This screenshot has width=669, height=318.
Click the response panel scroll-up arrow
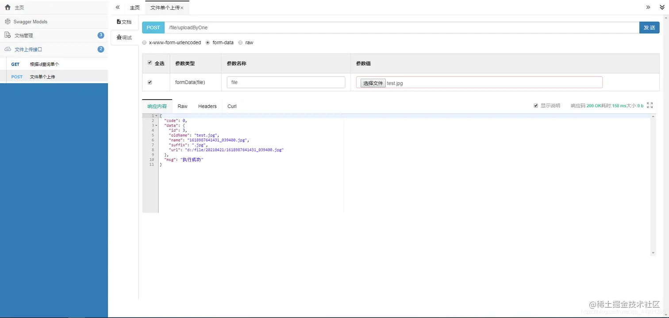(653, 116)
